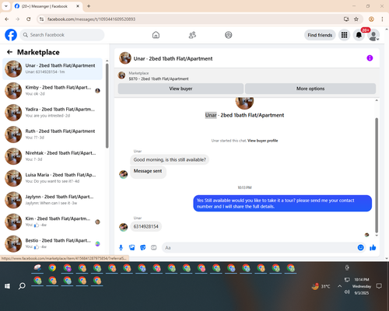
Task: Open Windows taskbar search
Action: click(x=22, y=286)
